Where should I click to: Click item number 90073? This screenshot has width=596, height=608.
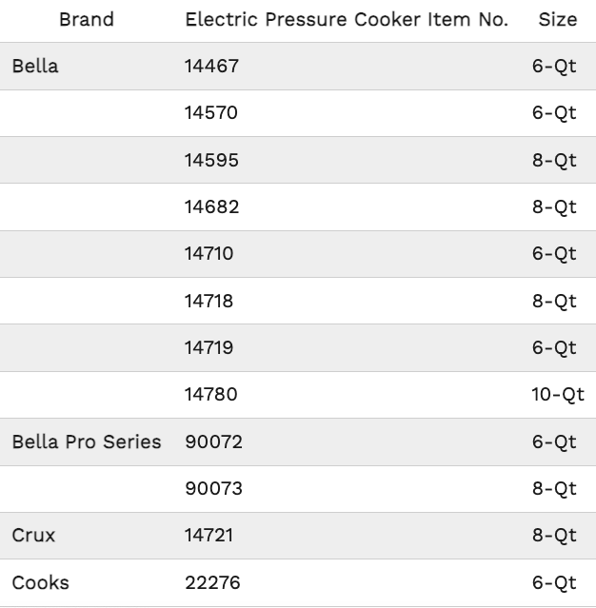(x=214, y=488)
